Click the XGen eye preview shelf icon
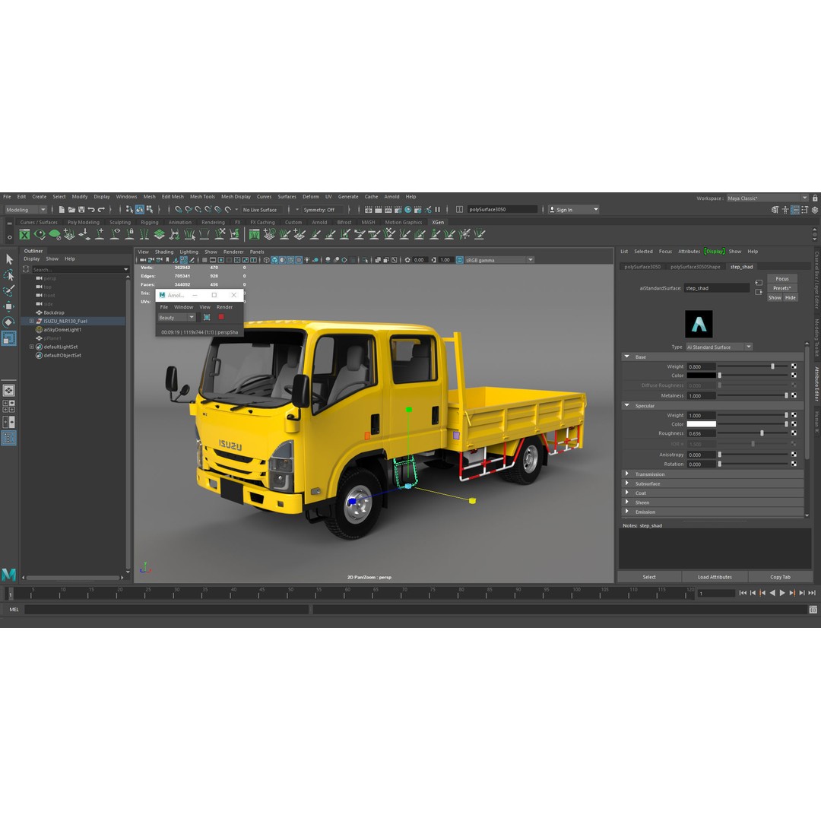Image resolution: width=821 pixels, height=821 pixels. (x=40, y=235)
